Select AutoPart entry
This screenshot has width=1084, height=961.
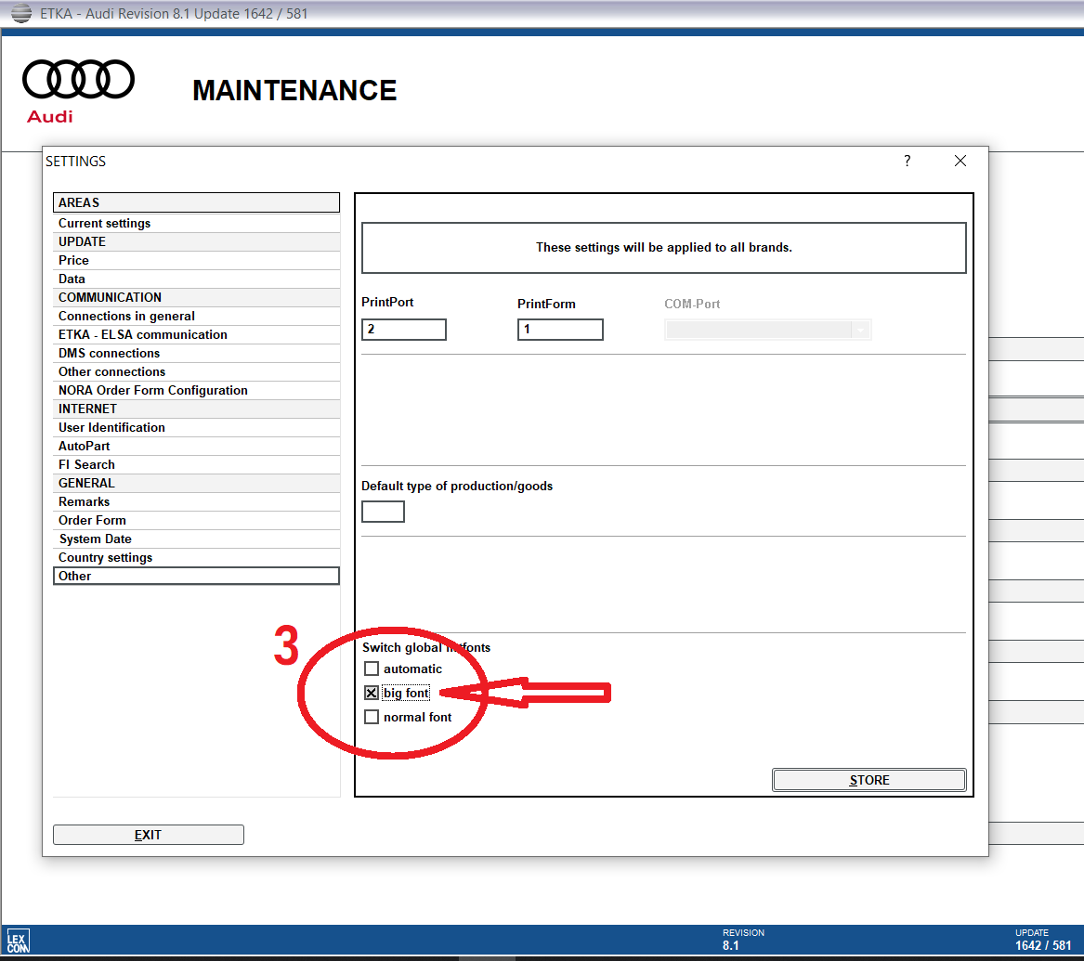coord(196,447)
